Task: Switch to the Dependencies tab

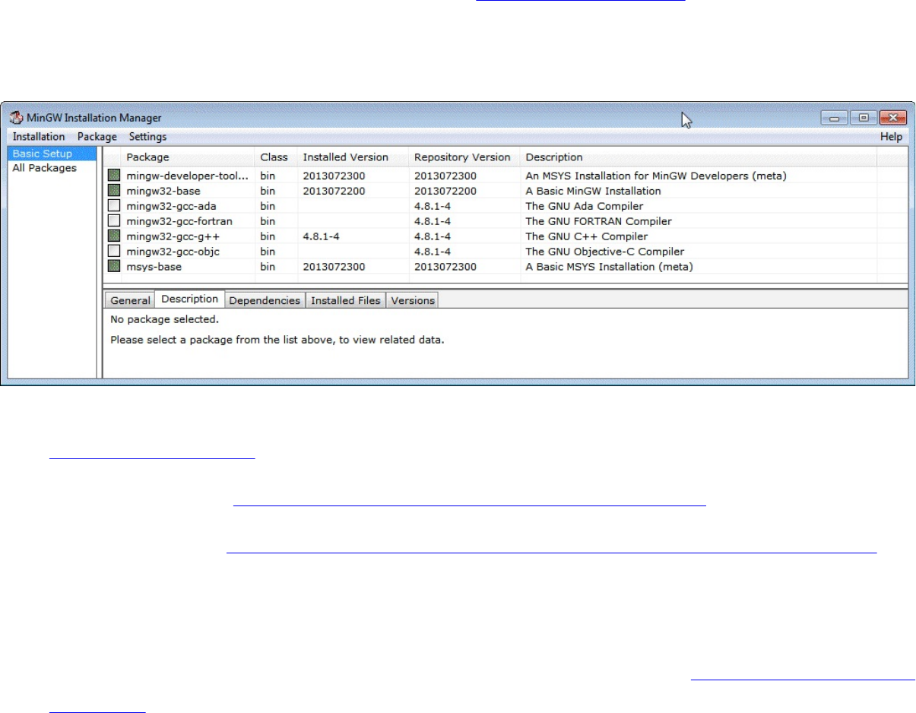Action: 265,300
